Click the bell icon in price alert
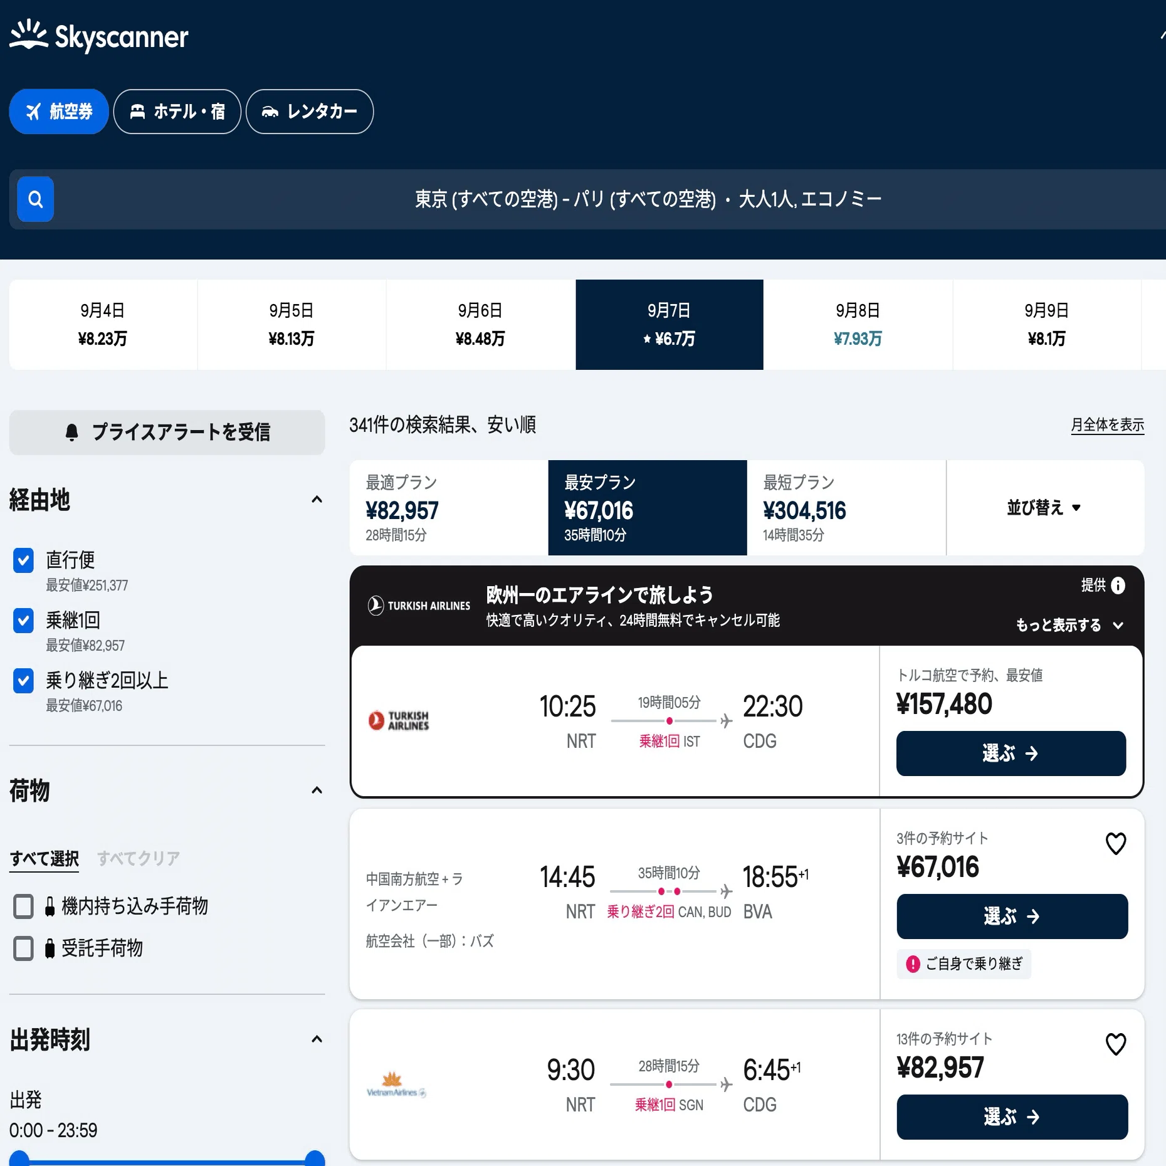The height and width of the screenshot is (1166, 1166). (72, 432)
